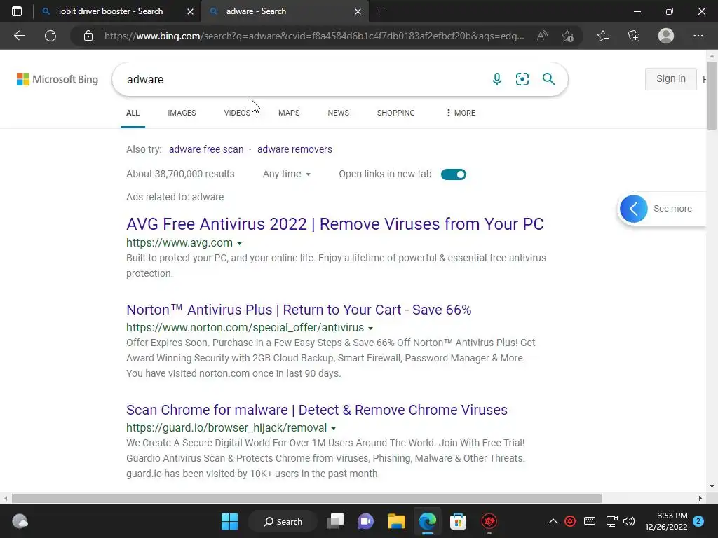Close the adware search tab
Image resolution: width=718 pixels, height=538 pixels.
click(x=358, y=11)
